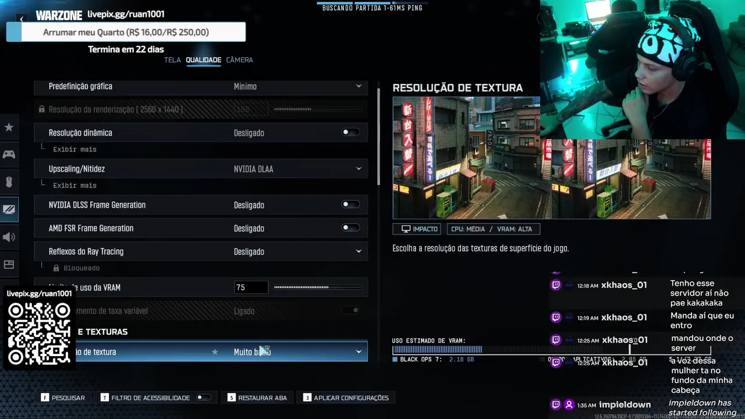
Task: Click Termina em 22 dias text
Action: (126, 49)
